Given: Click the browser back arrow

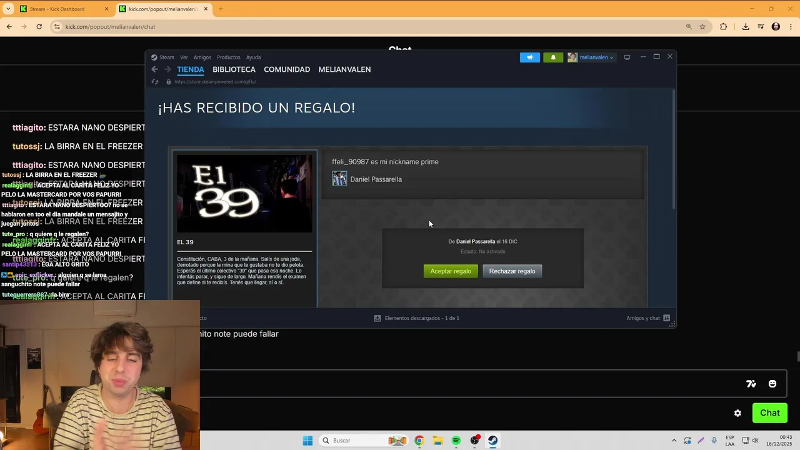Looking at the screenshot, I should (x=9, y=27).
